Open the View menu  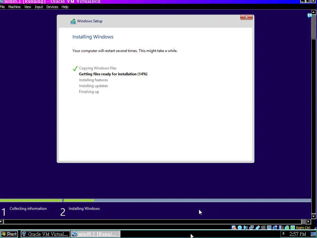[x=28, y=7]
